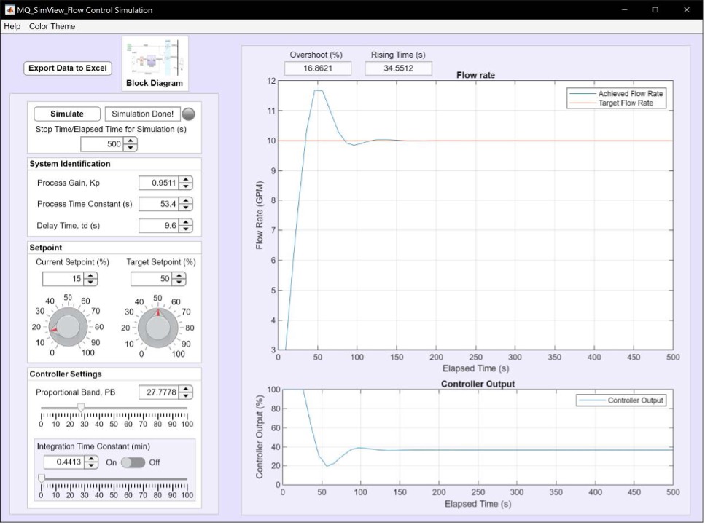The height and width of the screenshot is (525, 705).
Task: Click the Proportional Band slider thumb
Action: [81, 407]
